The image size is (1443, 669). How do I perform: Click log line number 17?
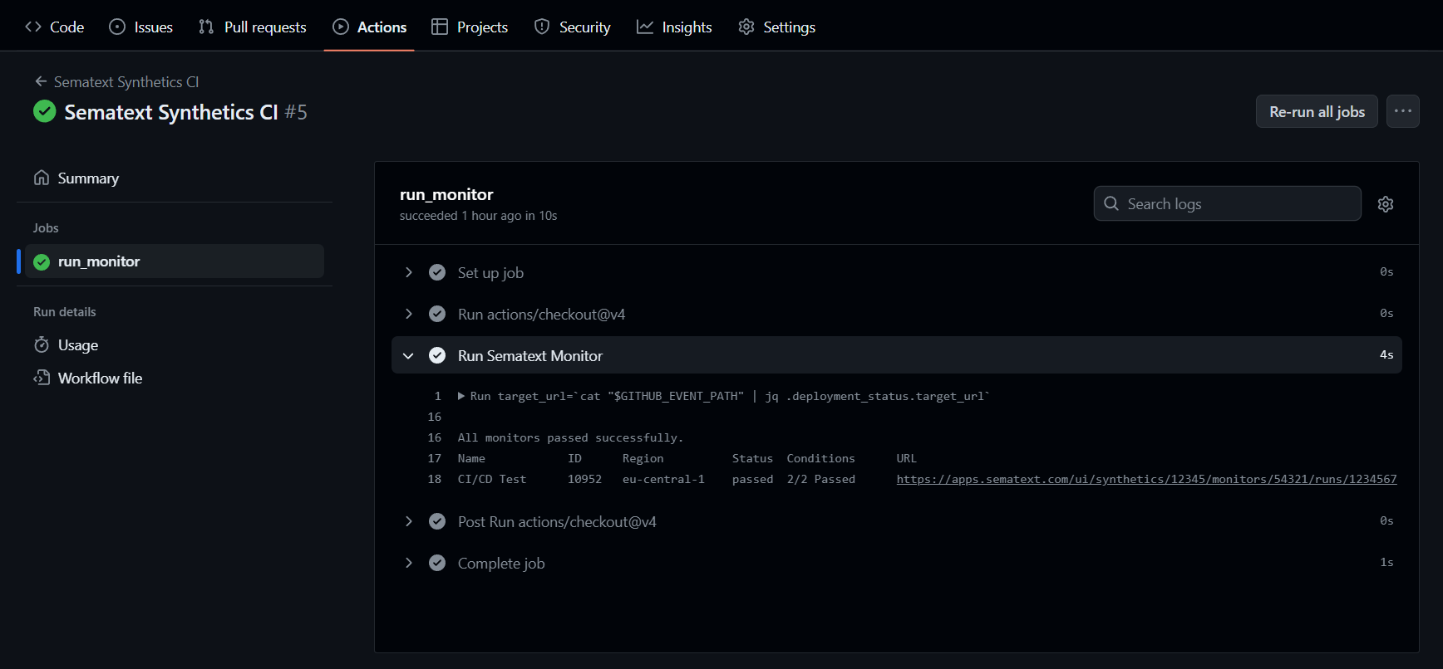[x=434, y=458]
